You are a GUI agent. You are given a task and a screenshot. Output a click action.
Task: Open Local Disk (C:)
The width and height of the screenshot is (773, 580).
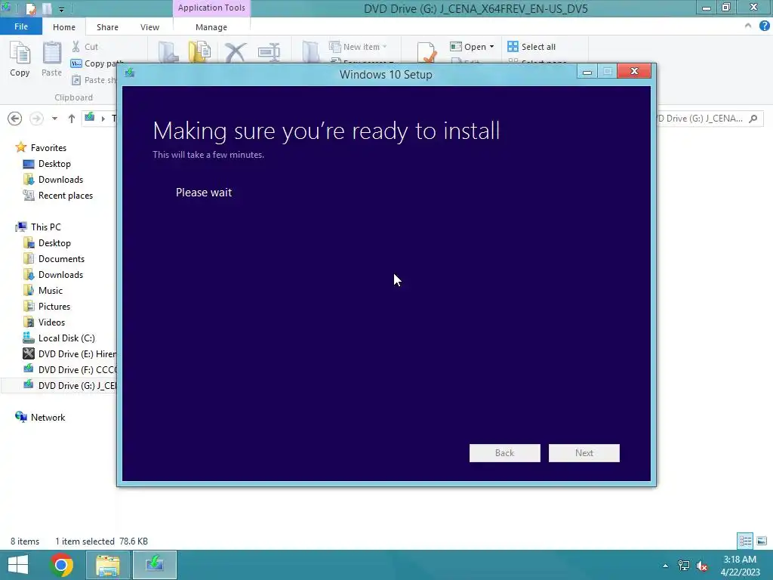pyautogui.click(x=66, y=338)
